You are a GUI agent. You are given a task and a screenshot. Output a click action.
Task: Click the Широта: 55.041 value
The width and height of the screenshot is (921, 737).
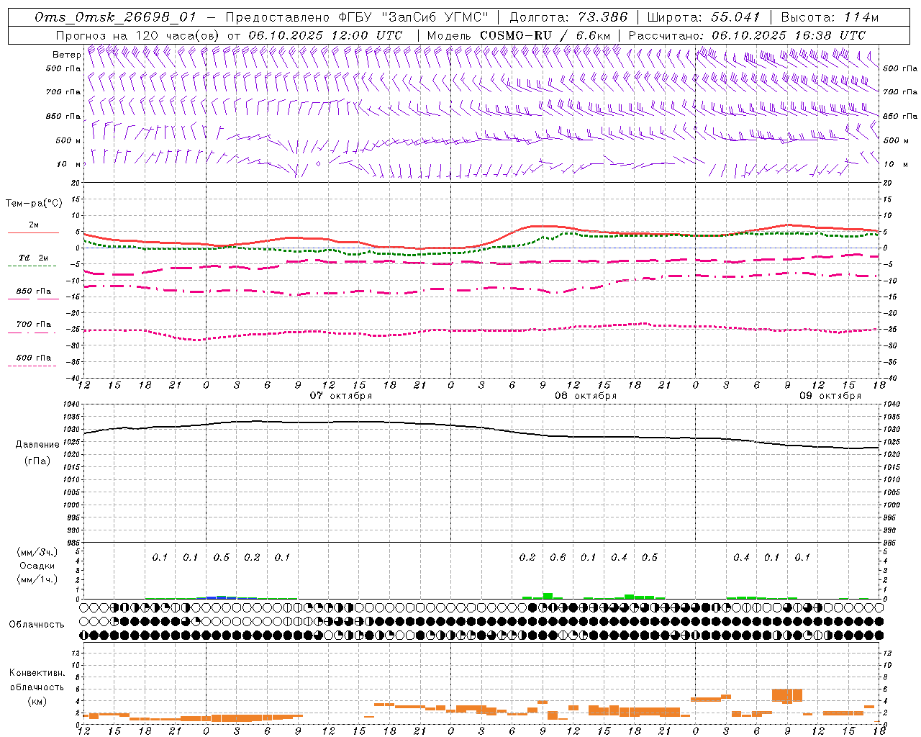click(x=704, y=17)
